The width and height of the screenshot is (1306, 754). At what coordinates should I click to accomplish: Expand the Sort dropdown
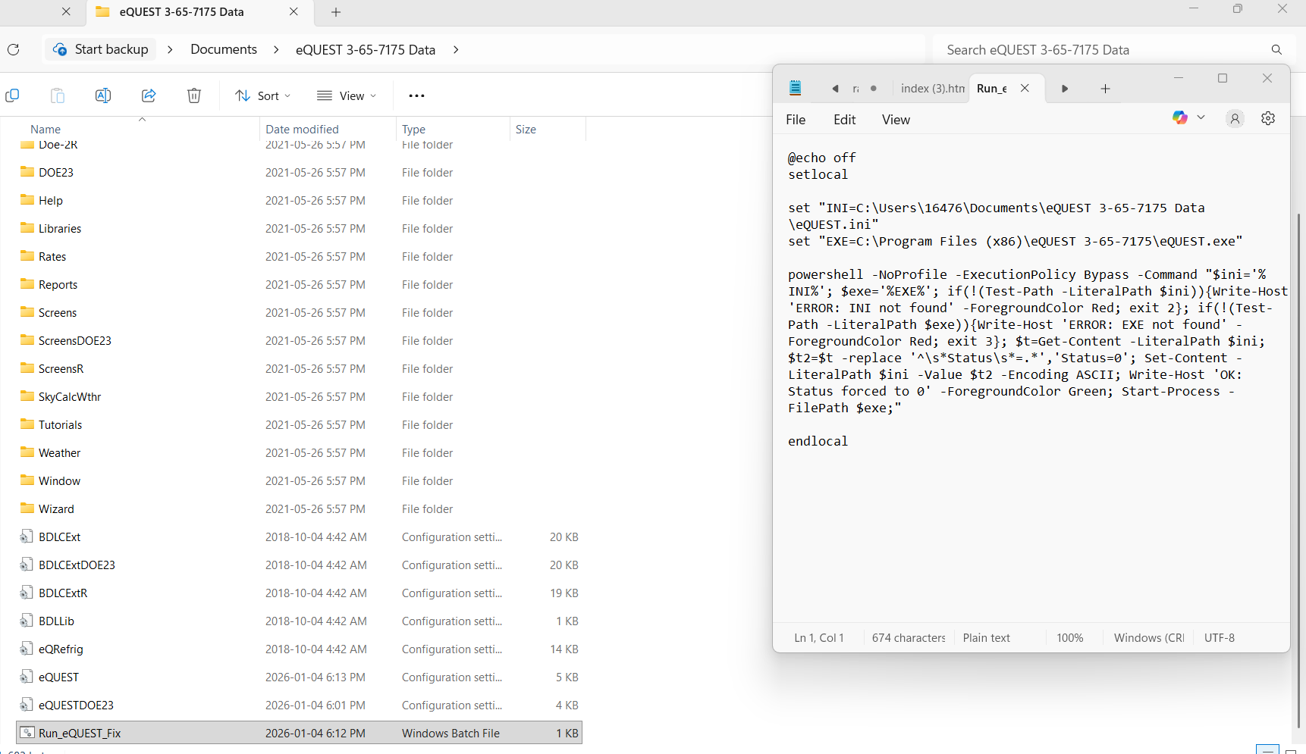click(x=263, y=95)
